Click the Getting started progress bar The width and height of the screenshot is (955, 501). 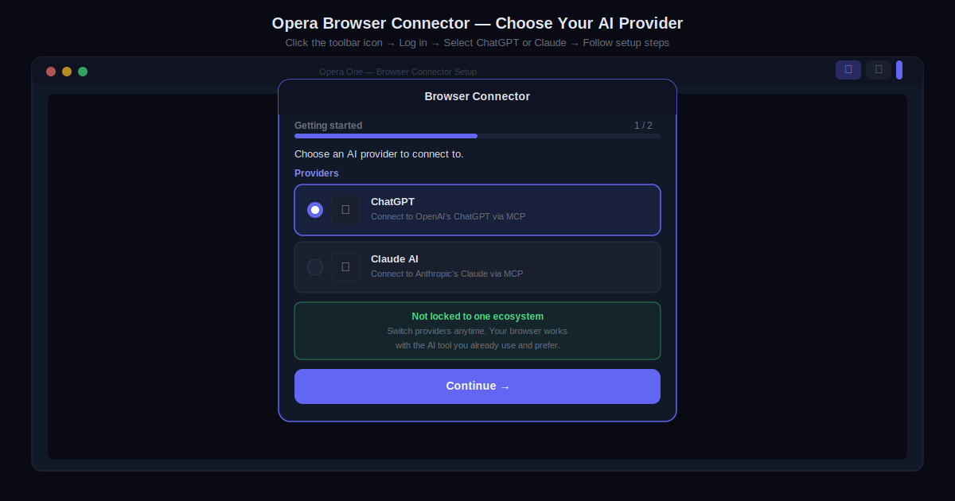pos(477,136)
